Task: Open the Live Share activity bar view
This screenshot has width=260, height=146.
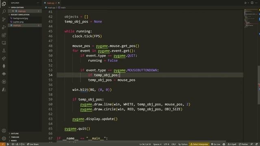Action: tap(4, 58)
